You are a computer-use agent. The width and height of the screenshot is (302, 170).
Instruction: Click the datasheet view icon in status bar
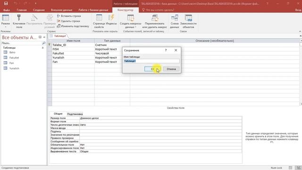(x=290, y=168)
